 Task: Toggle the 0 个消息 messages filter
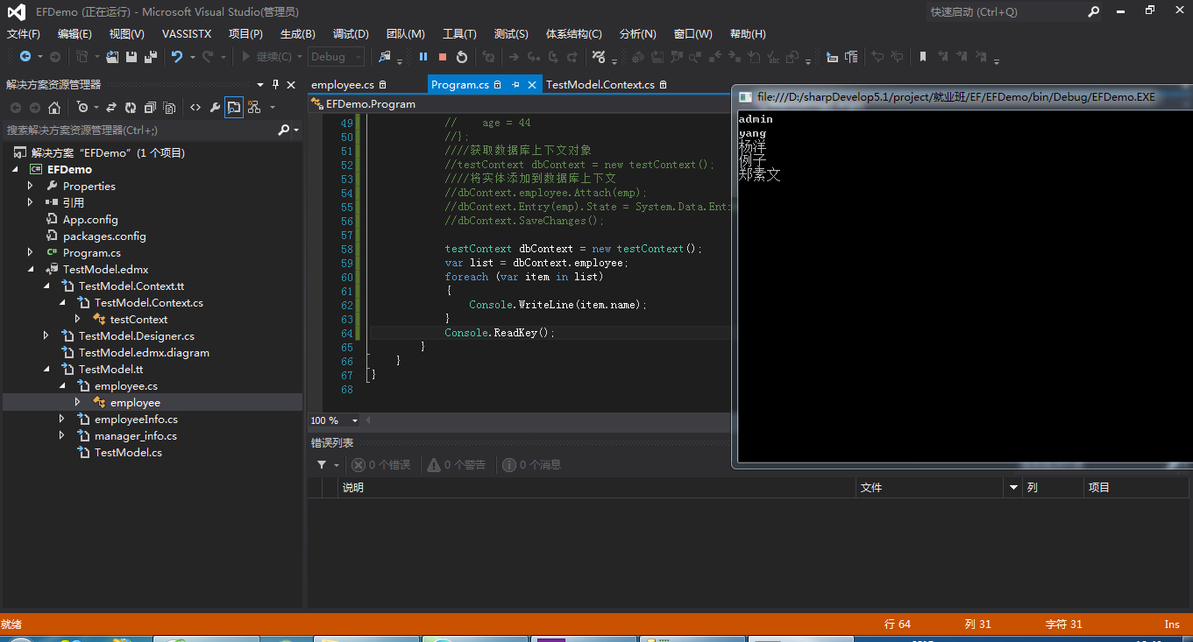pos(532,465)
